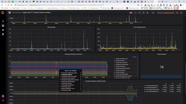Reload the page in the browser

(x=8, y=5)
